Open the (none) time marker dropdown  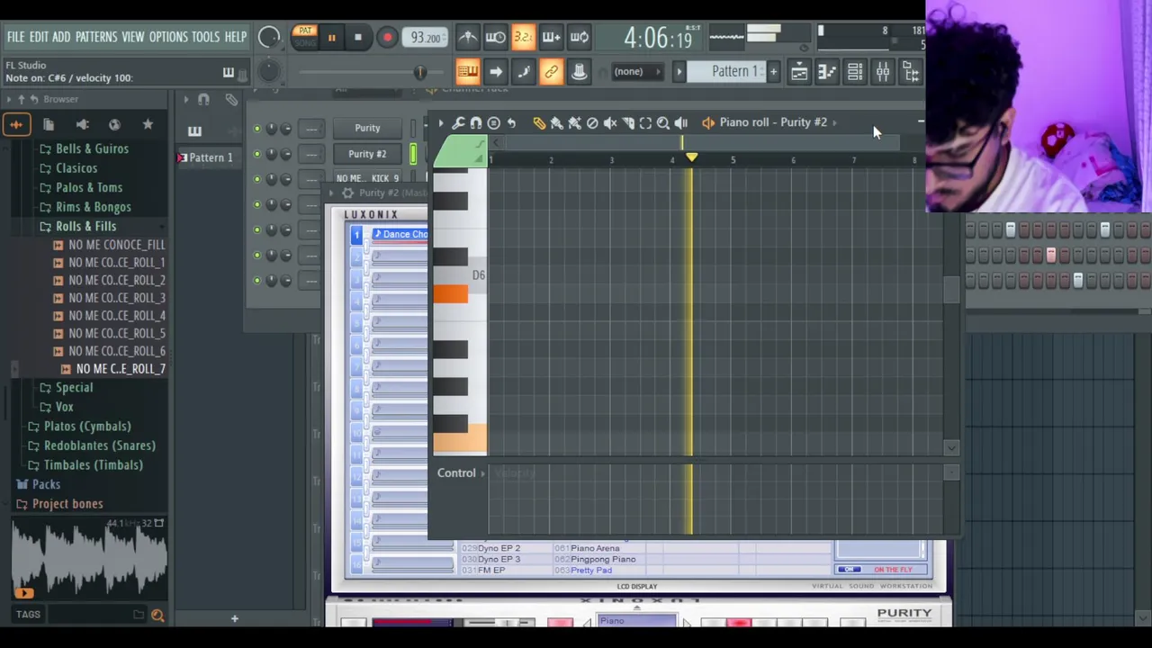636,72
